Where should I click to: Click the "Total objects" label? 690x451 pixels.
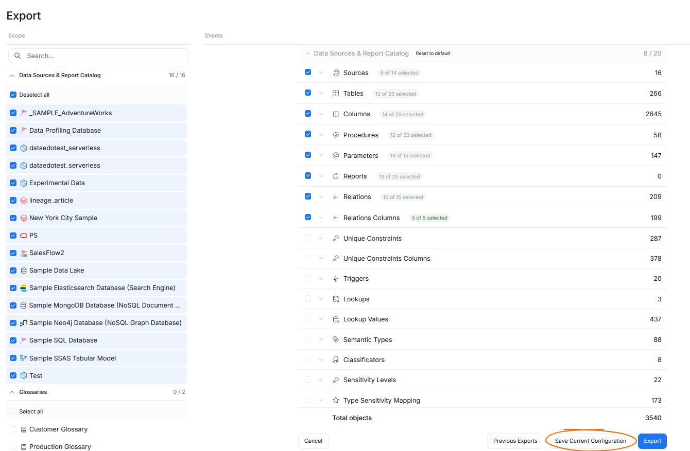[352, 418]
